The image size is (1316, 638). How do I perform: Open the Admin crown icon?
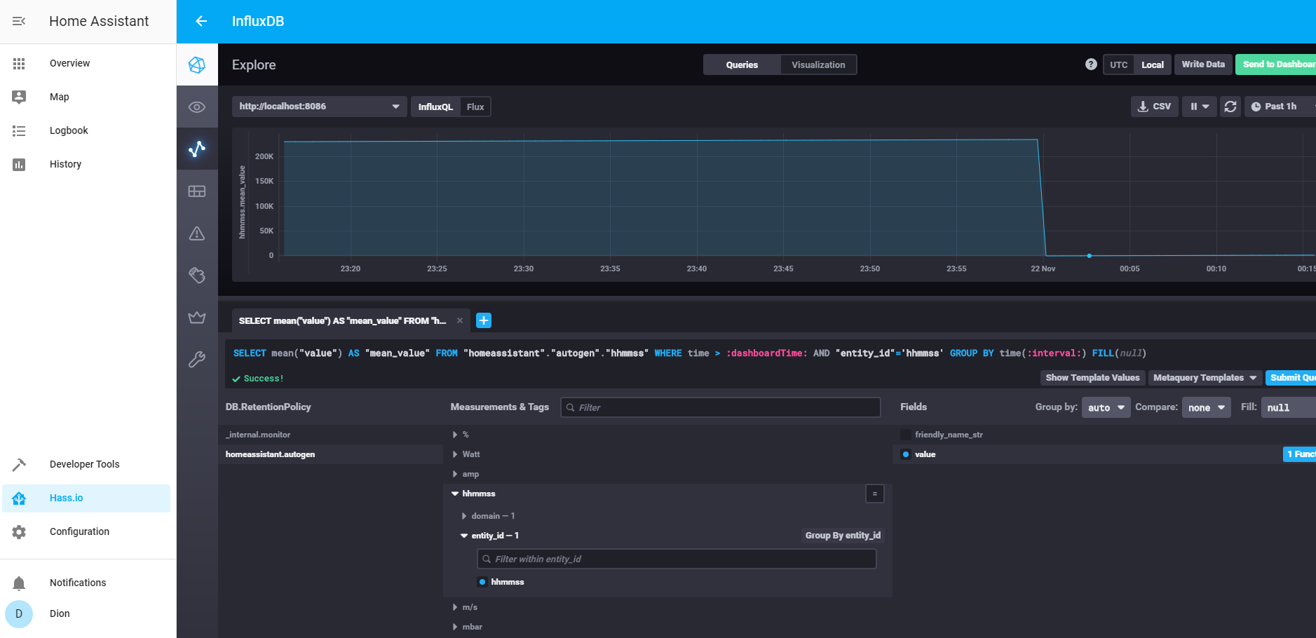pyautogui.click(x=197, y=317)
